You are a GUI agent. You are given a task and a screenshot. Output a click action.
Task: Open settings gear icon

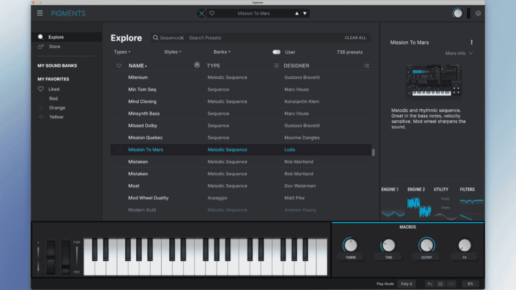(x=478, y=13)
